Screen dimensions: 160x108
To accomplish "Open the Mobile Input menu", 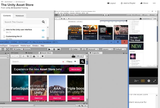I will (x=25, y=46).
